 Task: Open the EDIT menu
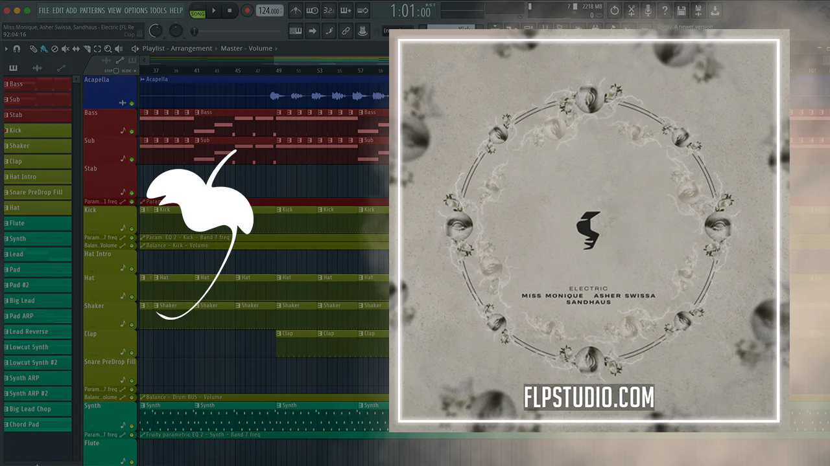[58, 11]
